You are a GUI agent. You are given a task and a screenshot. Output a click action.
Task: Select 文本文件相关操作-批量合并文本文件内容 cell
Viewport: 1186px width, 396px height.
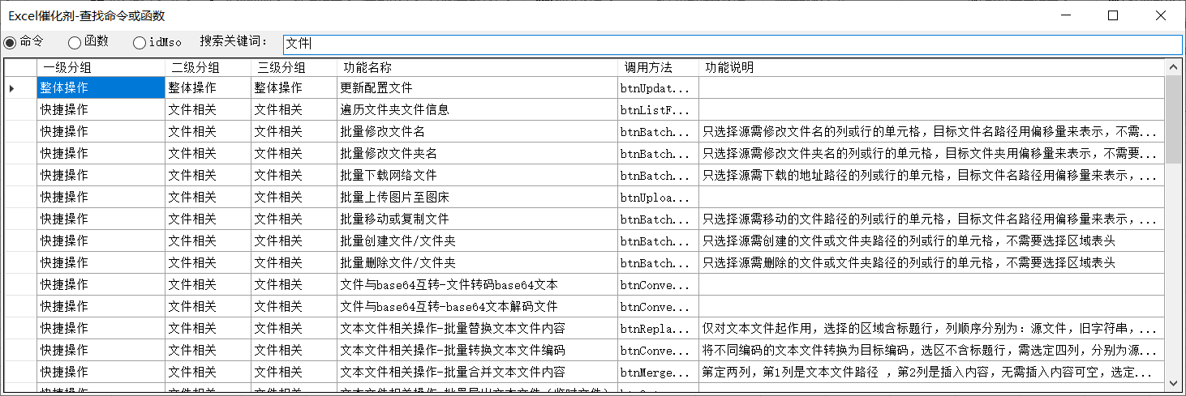click(x=478, y=372)
